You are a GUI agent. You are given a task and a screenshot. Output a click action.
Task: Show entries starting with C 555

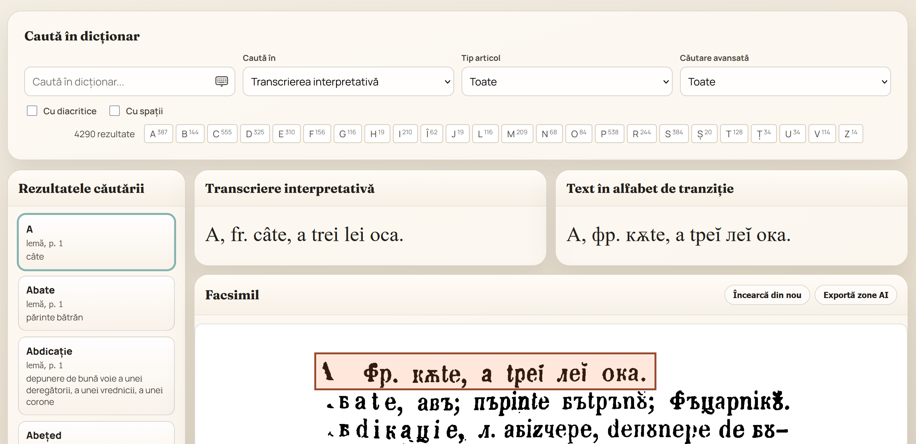(x=222, y=134)
